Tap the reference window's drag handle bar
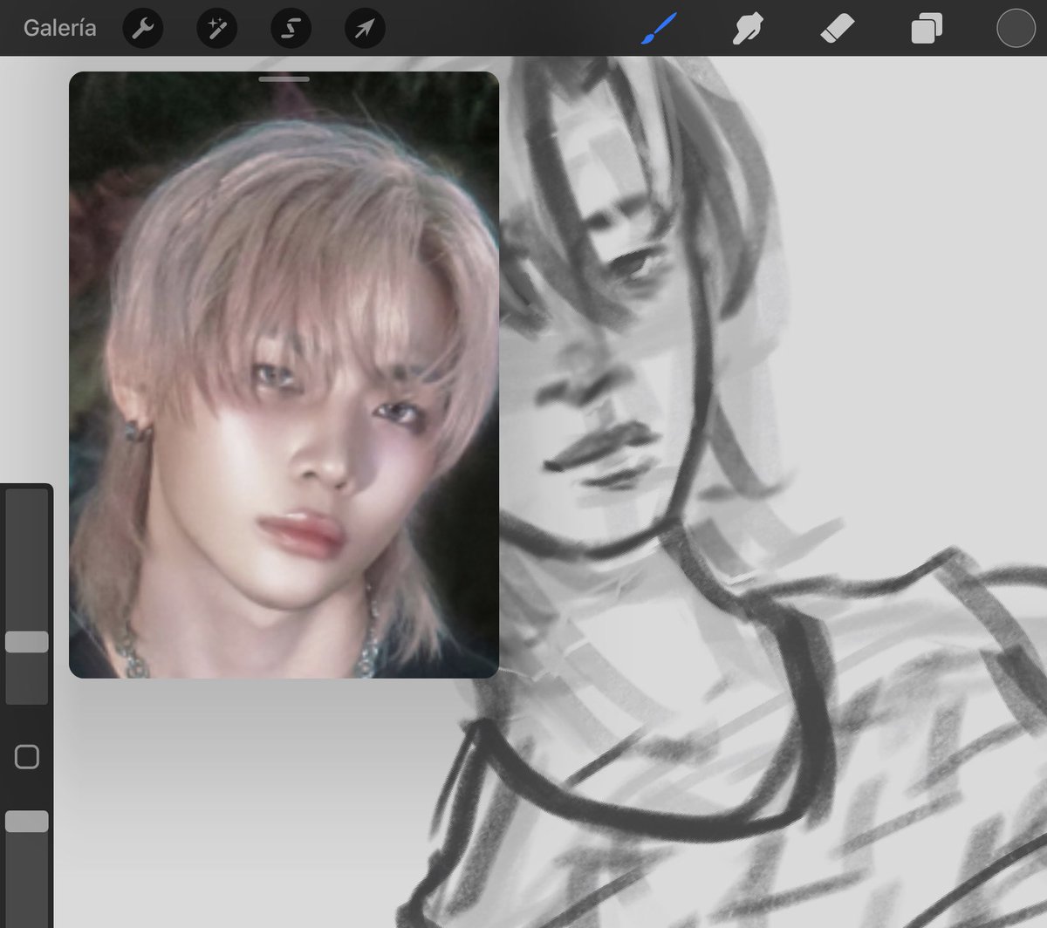This screenshot has width=1047, height=928. pyautogui.click(x=284, y=78)
